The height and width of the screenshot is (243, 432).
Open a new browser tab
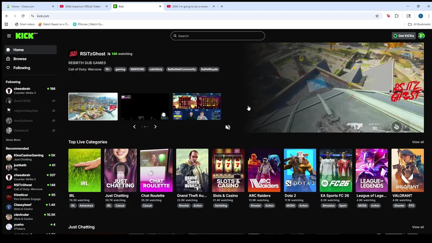click(222, 6)
